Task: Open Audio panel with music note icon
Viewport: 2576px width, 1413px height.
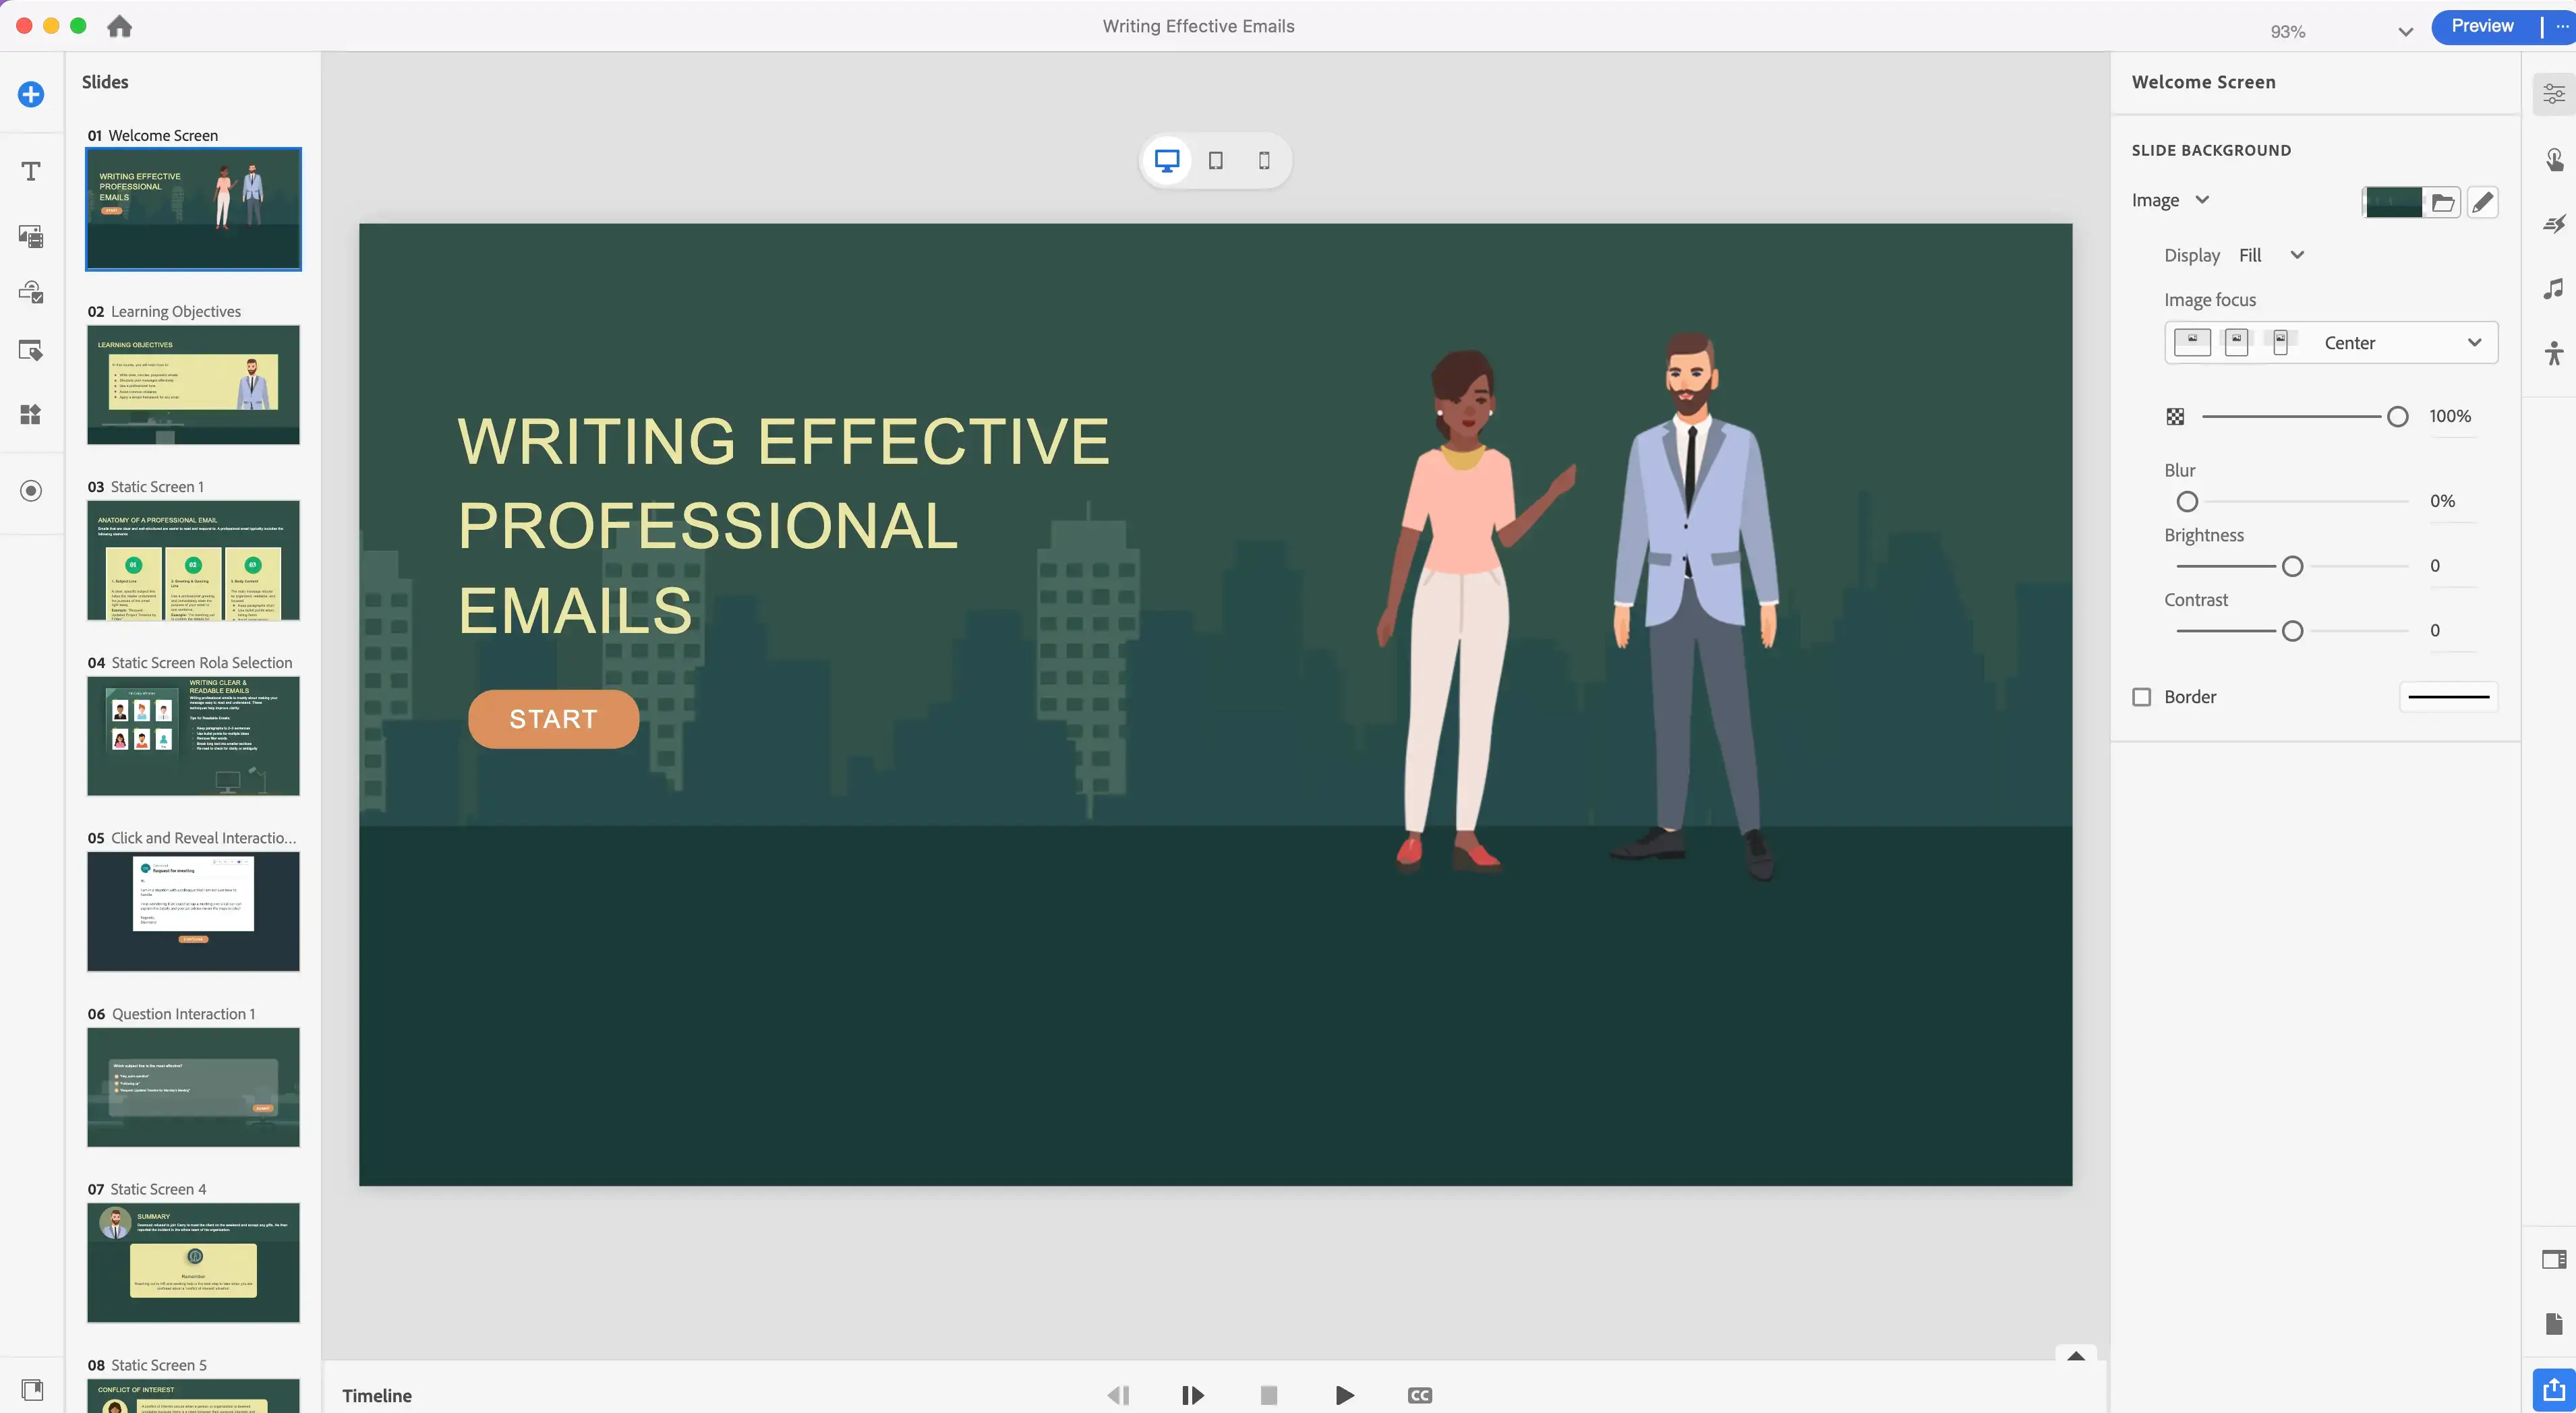Action: click(2554, 289)
